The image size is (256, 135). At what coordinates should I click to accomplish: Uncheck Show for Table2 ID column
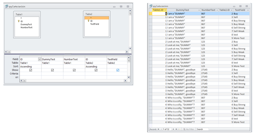(x=96, y=70)
